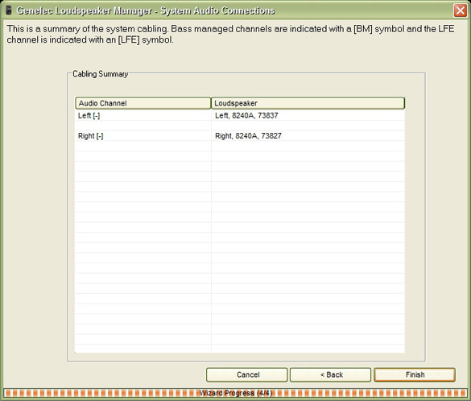Click the summary description text at top
The width and height of the screenshot is (471, 401).
(x=230, y=35)
